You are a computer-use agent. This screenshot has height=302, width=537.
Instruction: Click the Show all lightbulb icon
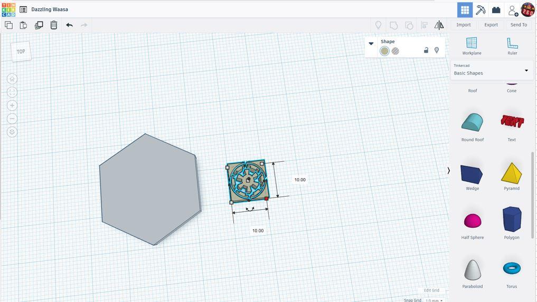(x=378, y=25)
